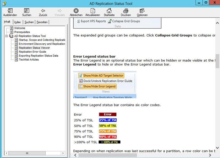220x158 pixels.
Task: Switch to the Favoriten tab
Action: coord(42,22)
